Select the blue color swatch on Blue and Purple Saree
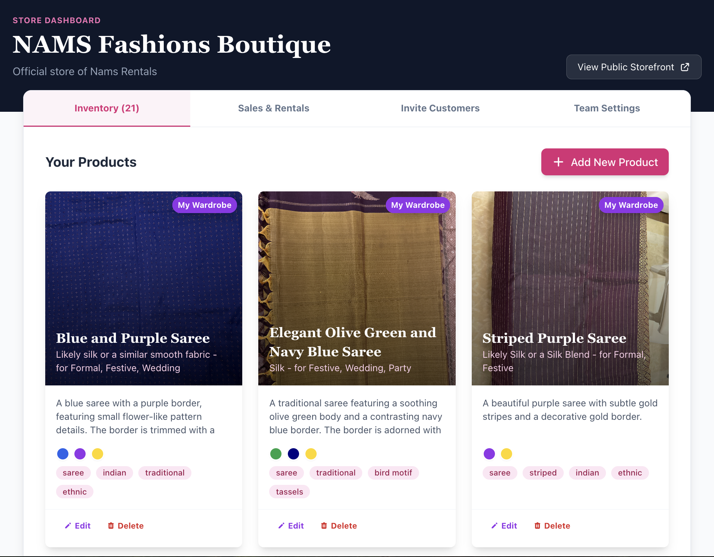This screenshot has height=557, width=714. click(x=63, y=453)
